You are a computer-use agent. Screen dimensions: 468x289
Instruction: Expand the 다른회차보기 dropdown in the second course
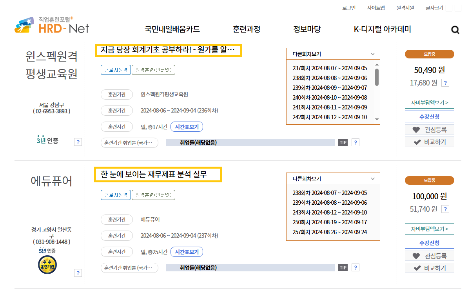pyautogui.click(x=333, y=179)
